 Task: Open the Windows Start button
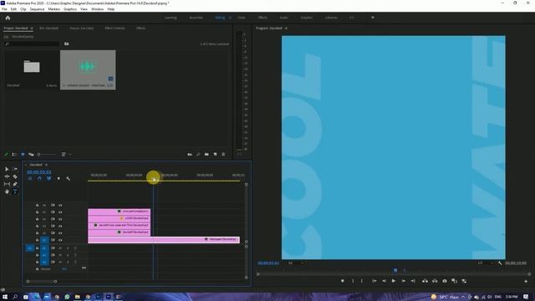tap(5, 297)
